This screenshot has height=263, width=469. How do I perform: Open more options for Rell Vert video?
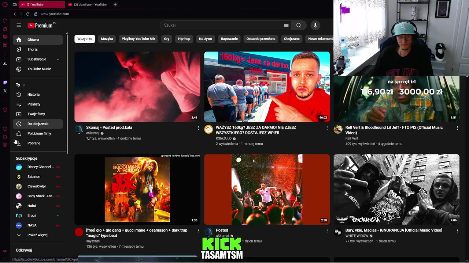pos(457,128)
